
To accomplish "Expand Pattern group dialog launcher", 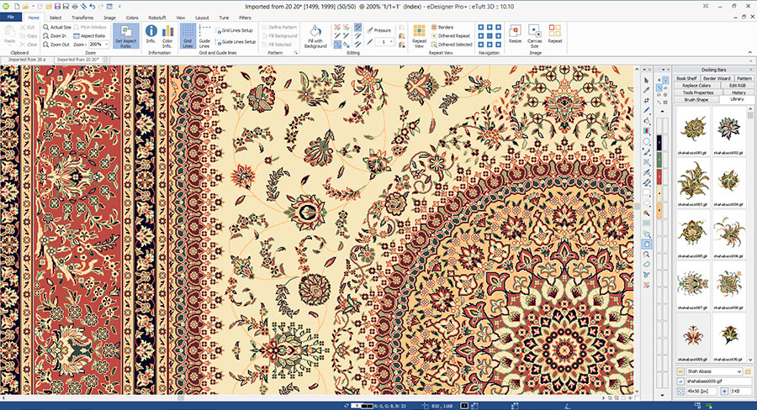I will (295, 53).
